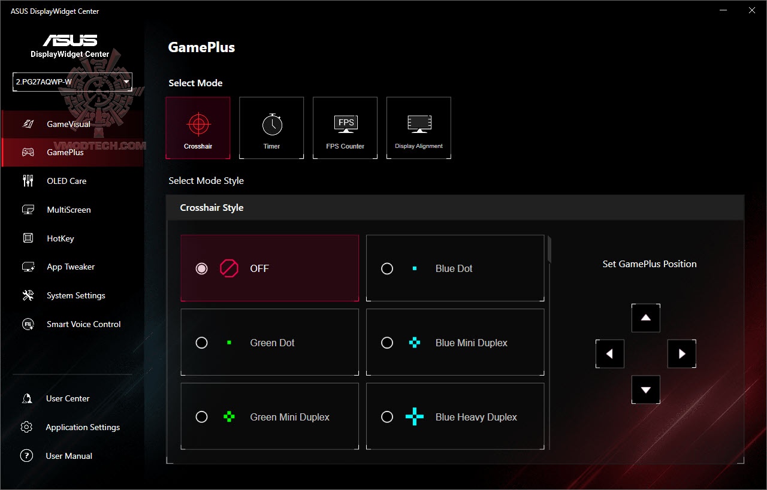767x490 pixels.
Task: Click the 'Green Dot' label text
Action: pos(273,343)
